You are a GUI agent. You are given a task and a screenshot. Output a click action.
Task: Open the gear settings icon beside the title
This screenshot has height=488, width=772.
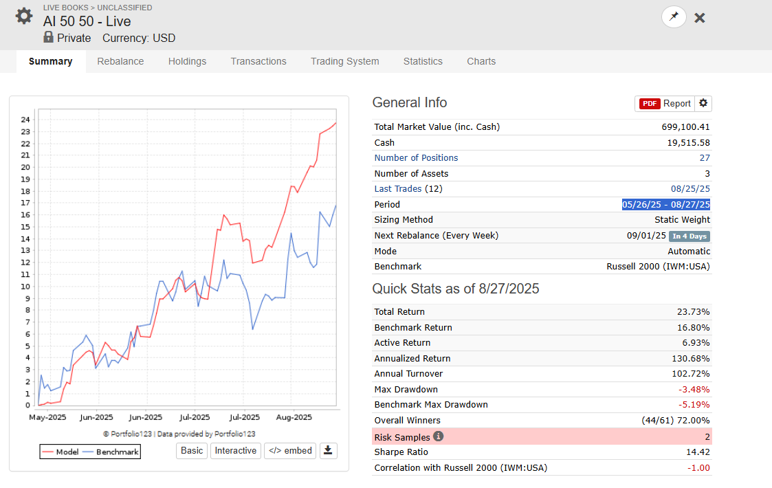click(x=23, y=16)
